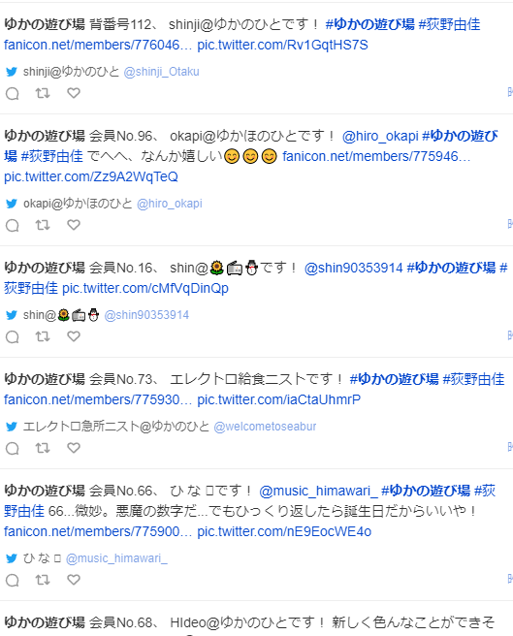Like the welcometoseabur tweet
This screenshot has height=636, width=513.
pyautogui.click(x=74, y=448)
